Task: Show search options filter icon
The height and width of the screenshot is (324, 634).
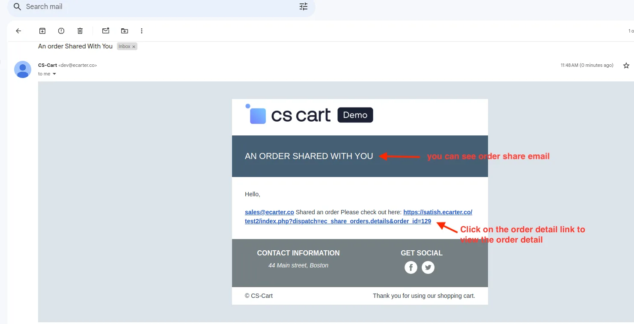Action: pyautogui.click(x=304, y=6)
